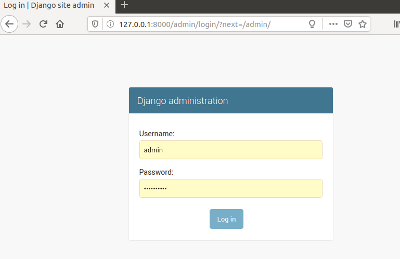The image size is (400, 259).
Task: Click the Log in button
Action: [227, 219]
